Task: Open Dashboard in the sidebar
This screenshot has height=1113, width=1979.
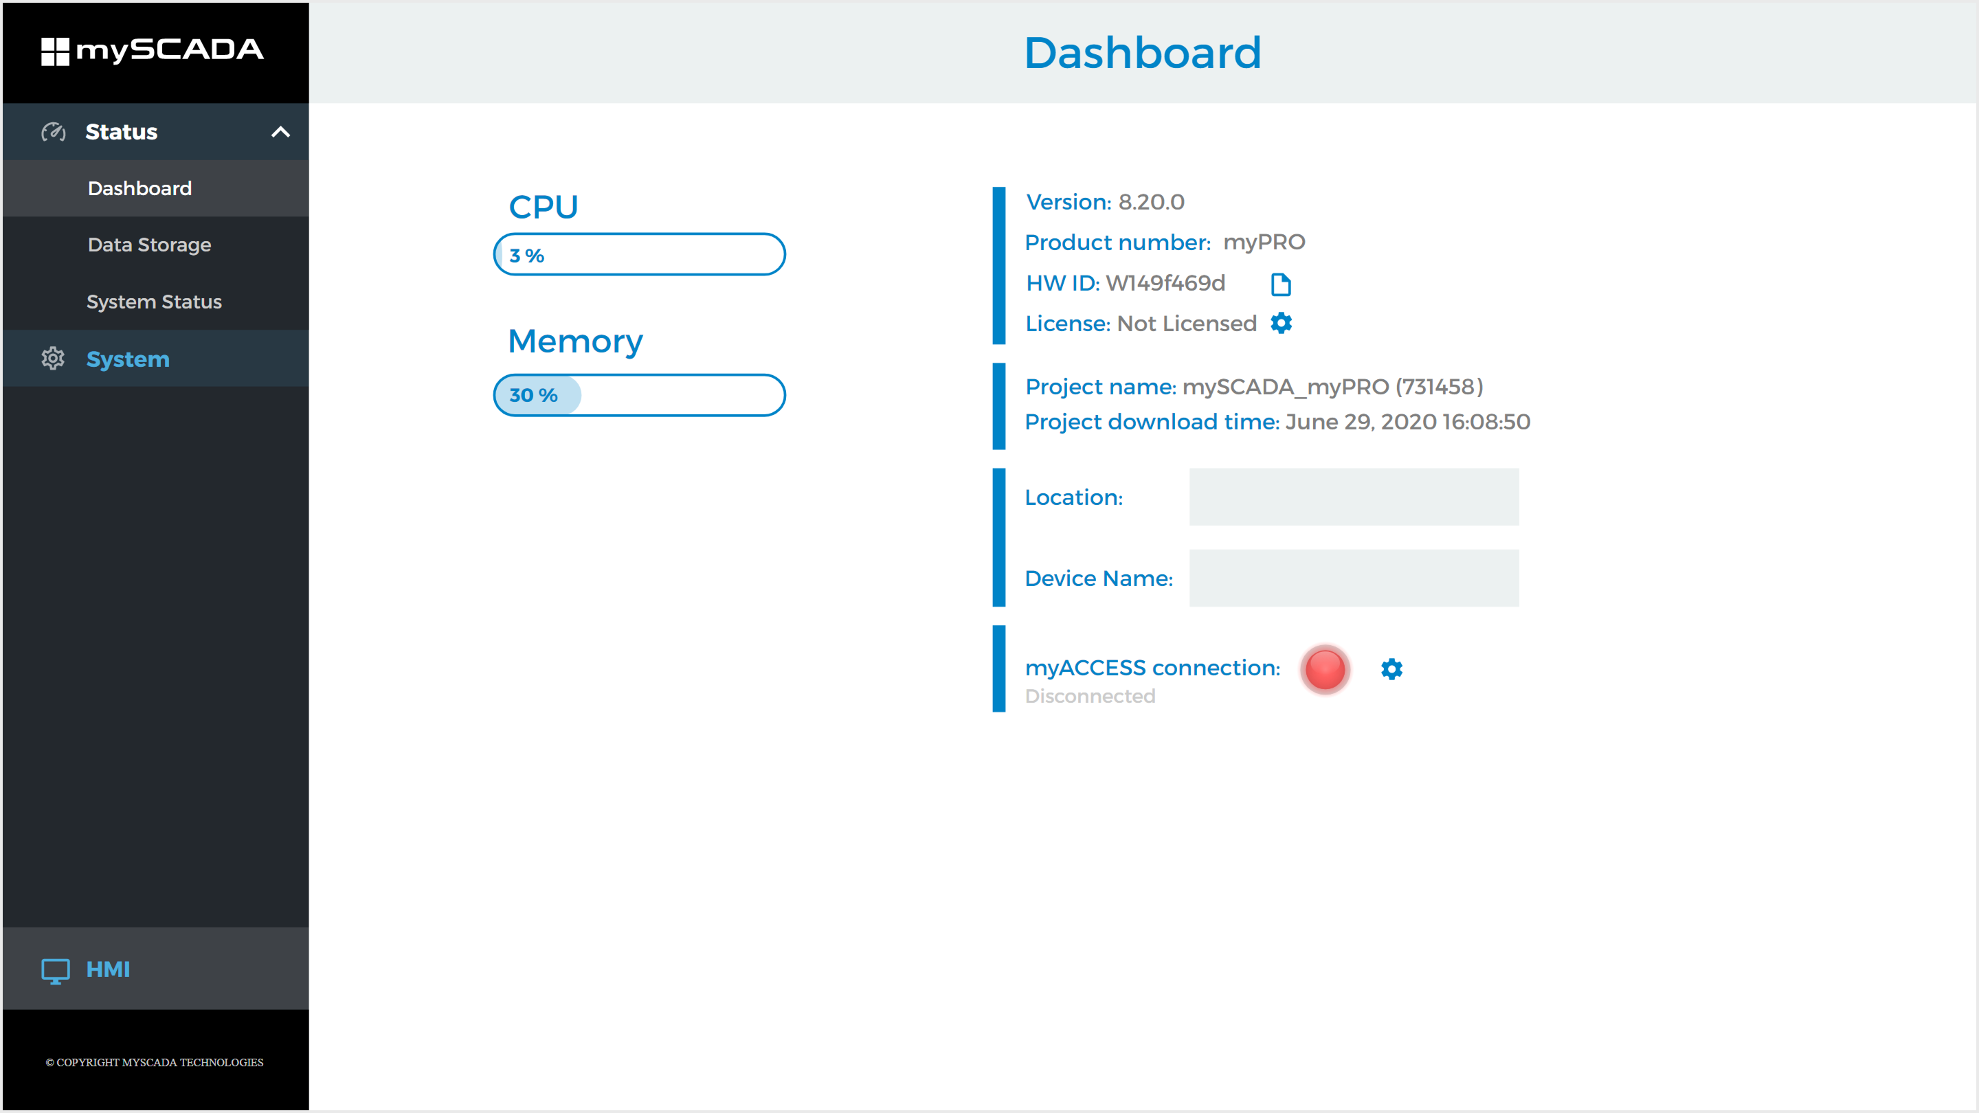Action: [x=156, y=188]
